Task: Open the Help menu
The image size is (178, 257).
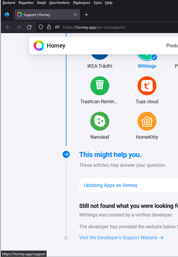Action: click(109, 3)
